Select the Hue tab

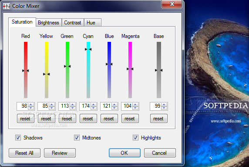93,23
